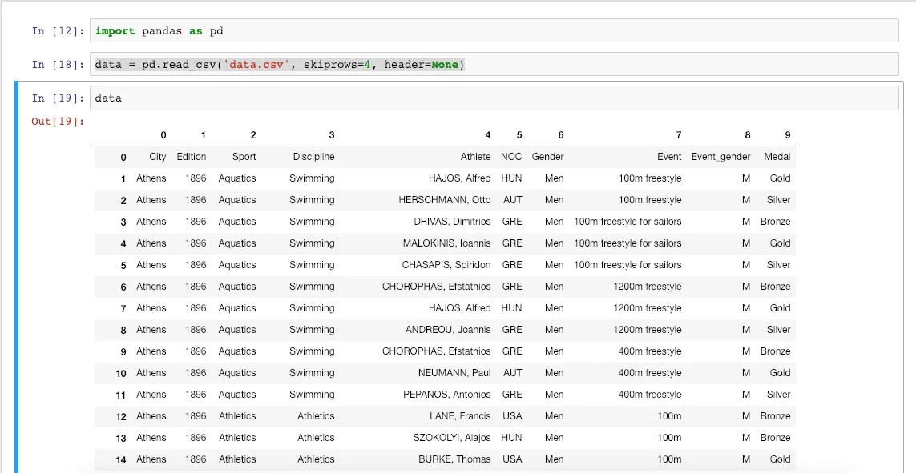916x473 pixels.
Task: Click the Out[19] output prompt
Action: pos(59,122)
